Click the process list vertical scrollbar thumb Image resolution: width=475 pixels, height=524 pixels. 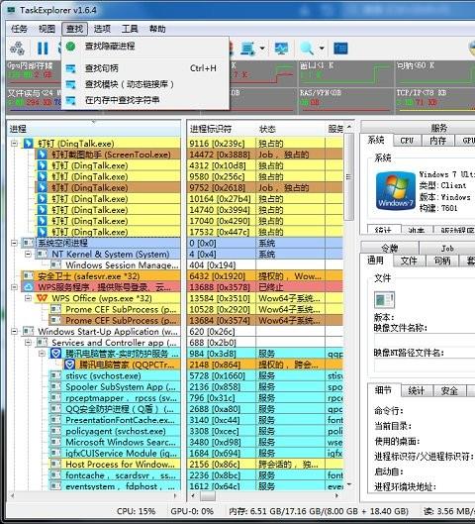click(348, 176)
